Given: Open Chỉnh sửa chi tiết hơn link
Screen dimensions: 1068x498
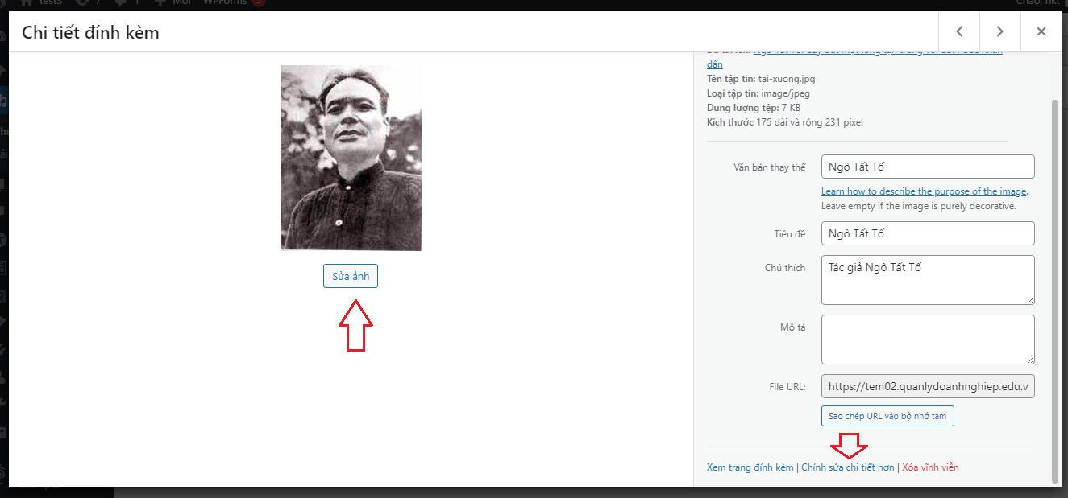Looking at the screenshot, I should coord(848,467).
